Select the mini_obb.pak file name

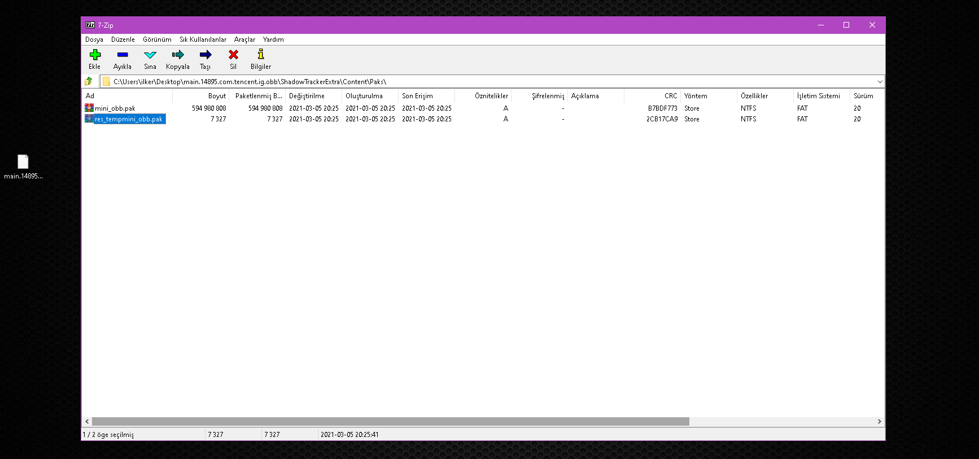click(115, 108)
